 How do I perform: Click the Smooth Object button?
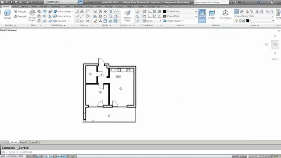[x=32, y=16]
